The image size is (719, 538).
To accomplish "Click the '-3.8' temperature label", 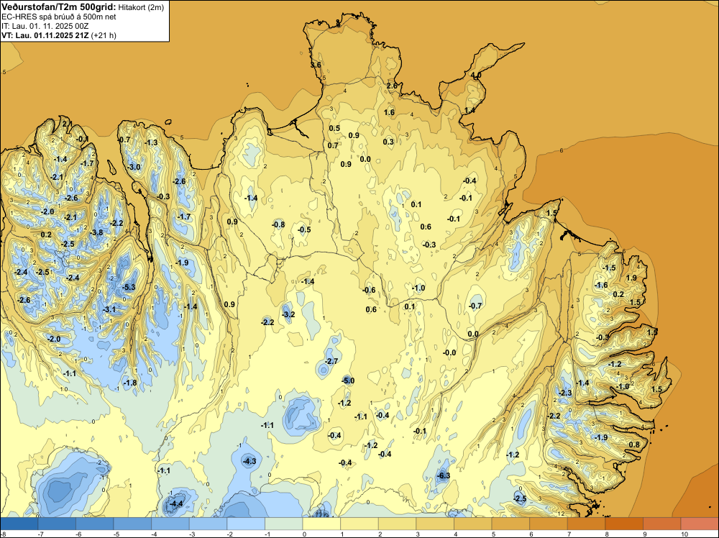I will [x=97, y=232].
